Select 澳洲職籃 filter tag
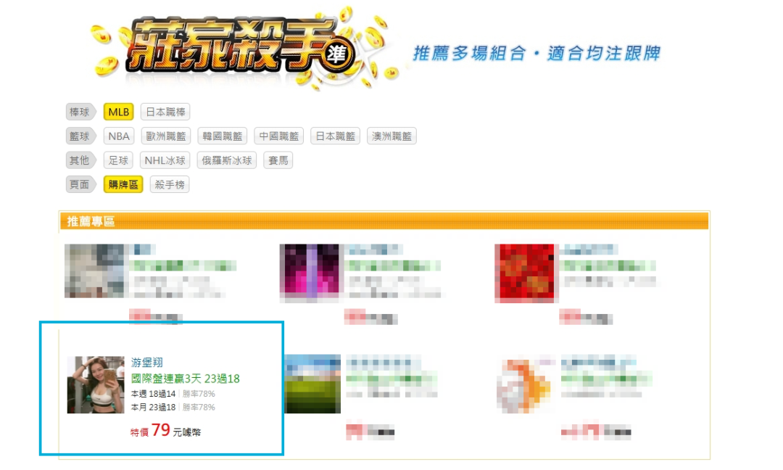 click(x=391, y=136)
